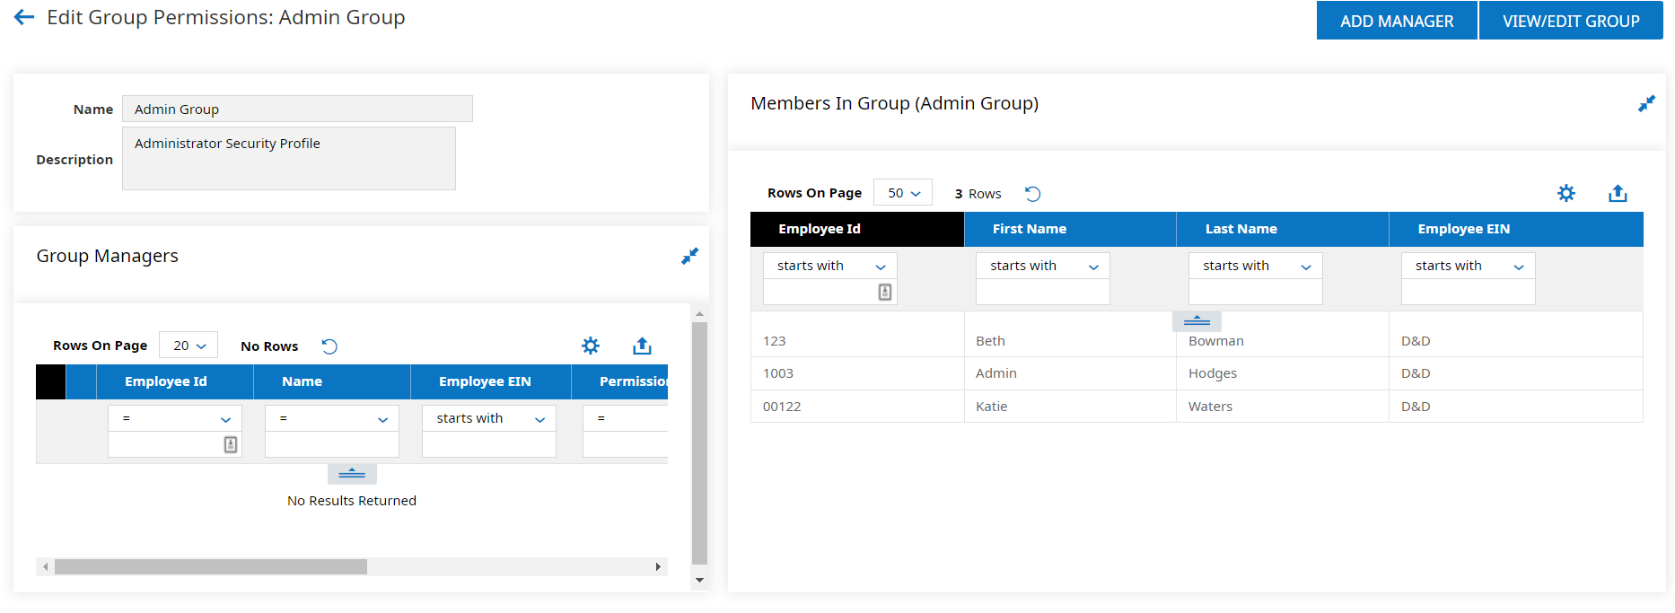Image resolution: width=1675 pixels, height=613 pixels.
Task: Export the Group Managers table
Action: 642,346
